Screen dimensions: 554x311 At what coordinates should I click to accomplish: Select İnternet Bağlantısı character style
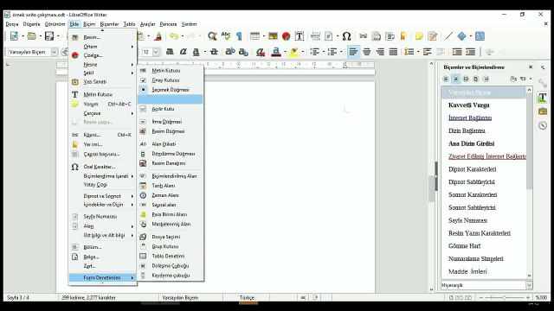470,117
